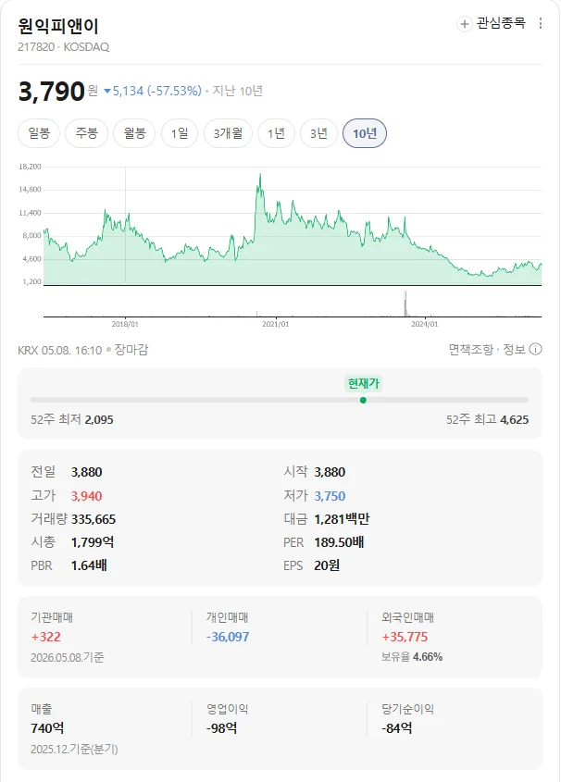Select the 10년 chart range
The image size is (561, 782).
(x=365, y=133)
